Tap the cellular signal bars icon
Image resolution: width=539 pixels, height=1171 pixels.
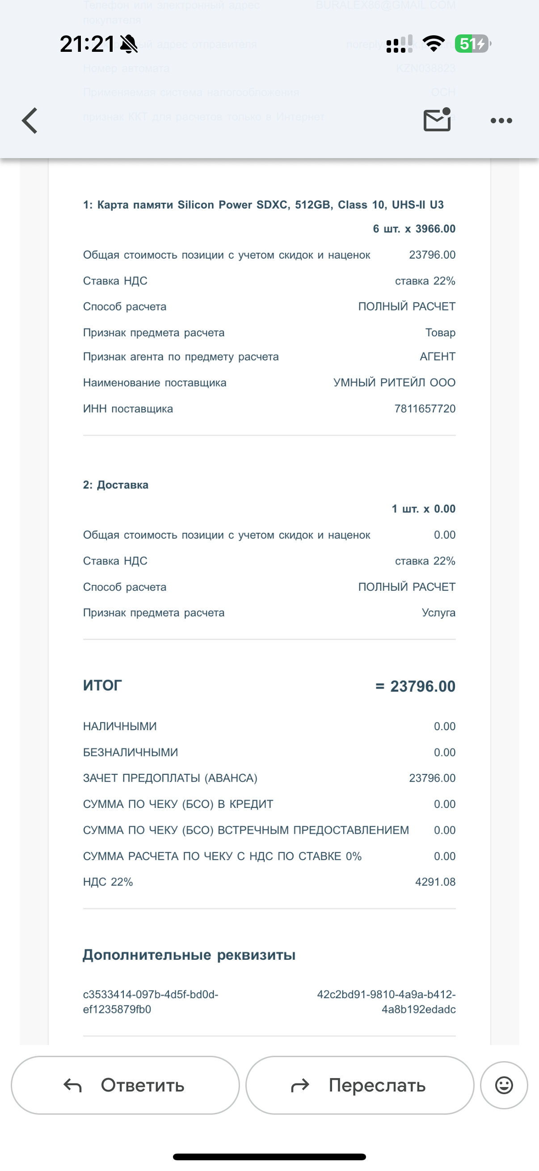click(x=400, y=44)
